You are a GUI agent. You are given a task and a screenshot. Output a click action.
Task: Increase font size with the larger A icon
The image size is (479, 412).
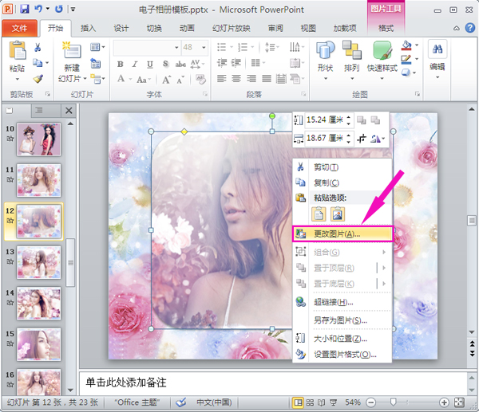click(x=167, y=80)
